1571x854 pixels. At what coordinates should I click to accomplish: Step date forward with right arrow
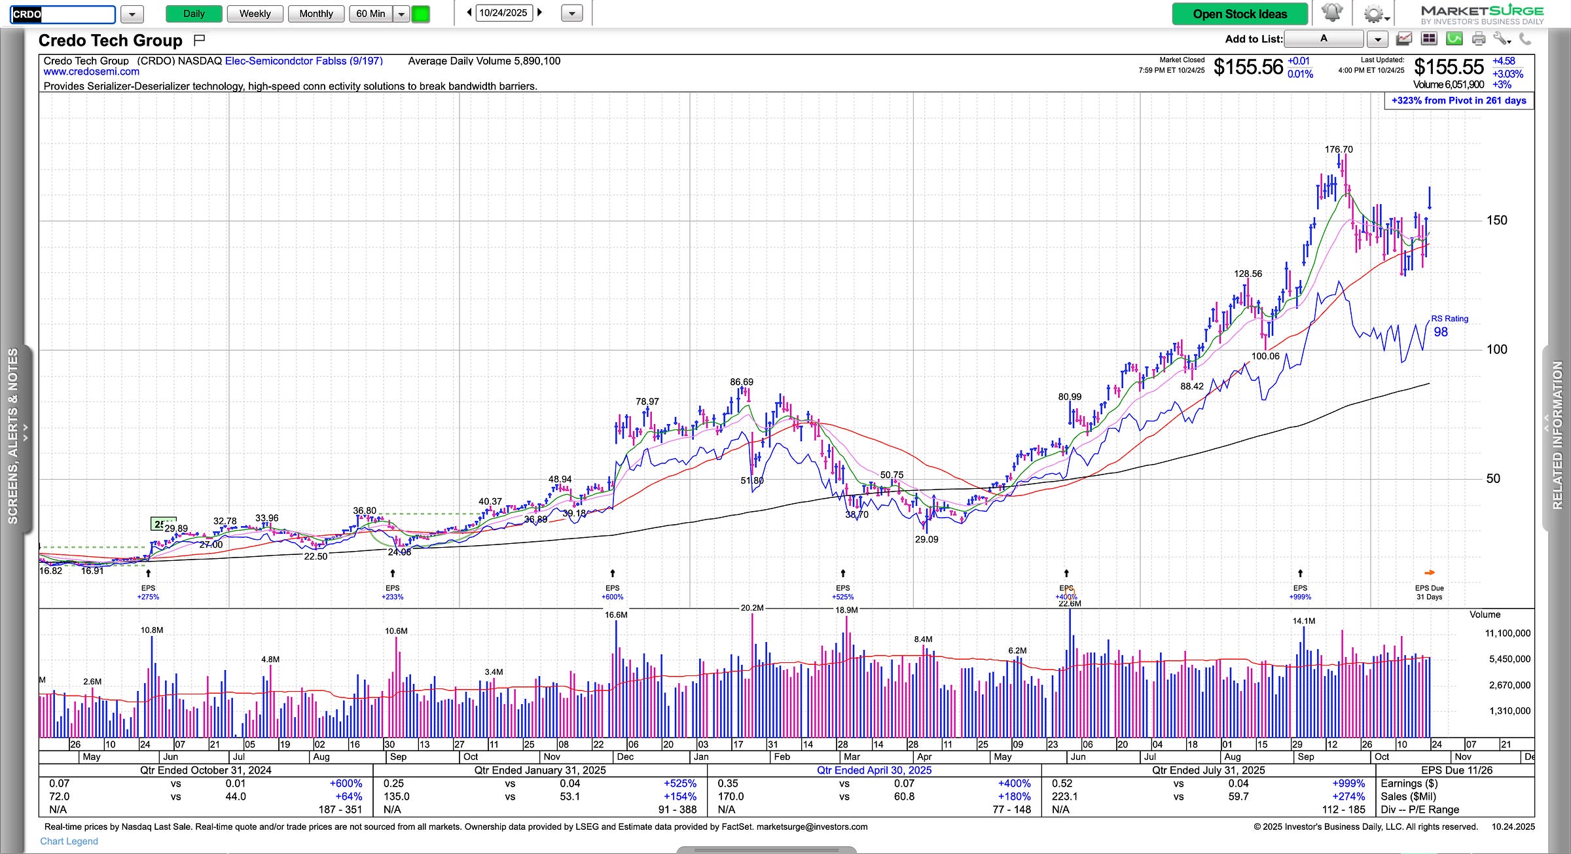point(540,12)
